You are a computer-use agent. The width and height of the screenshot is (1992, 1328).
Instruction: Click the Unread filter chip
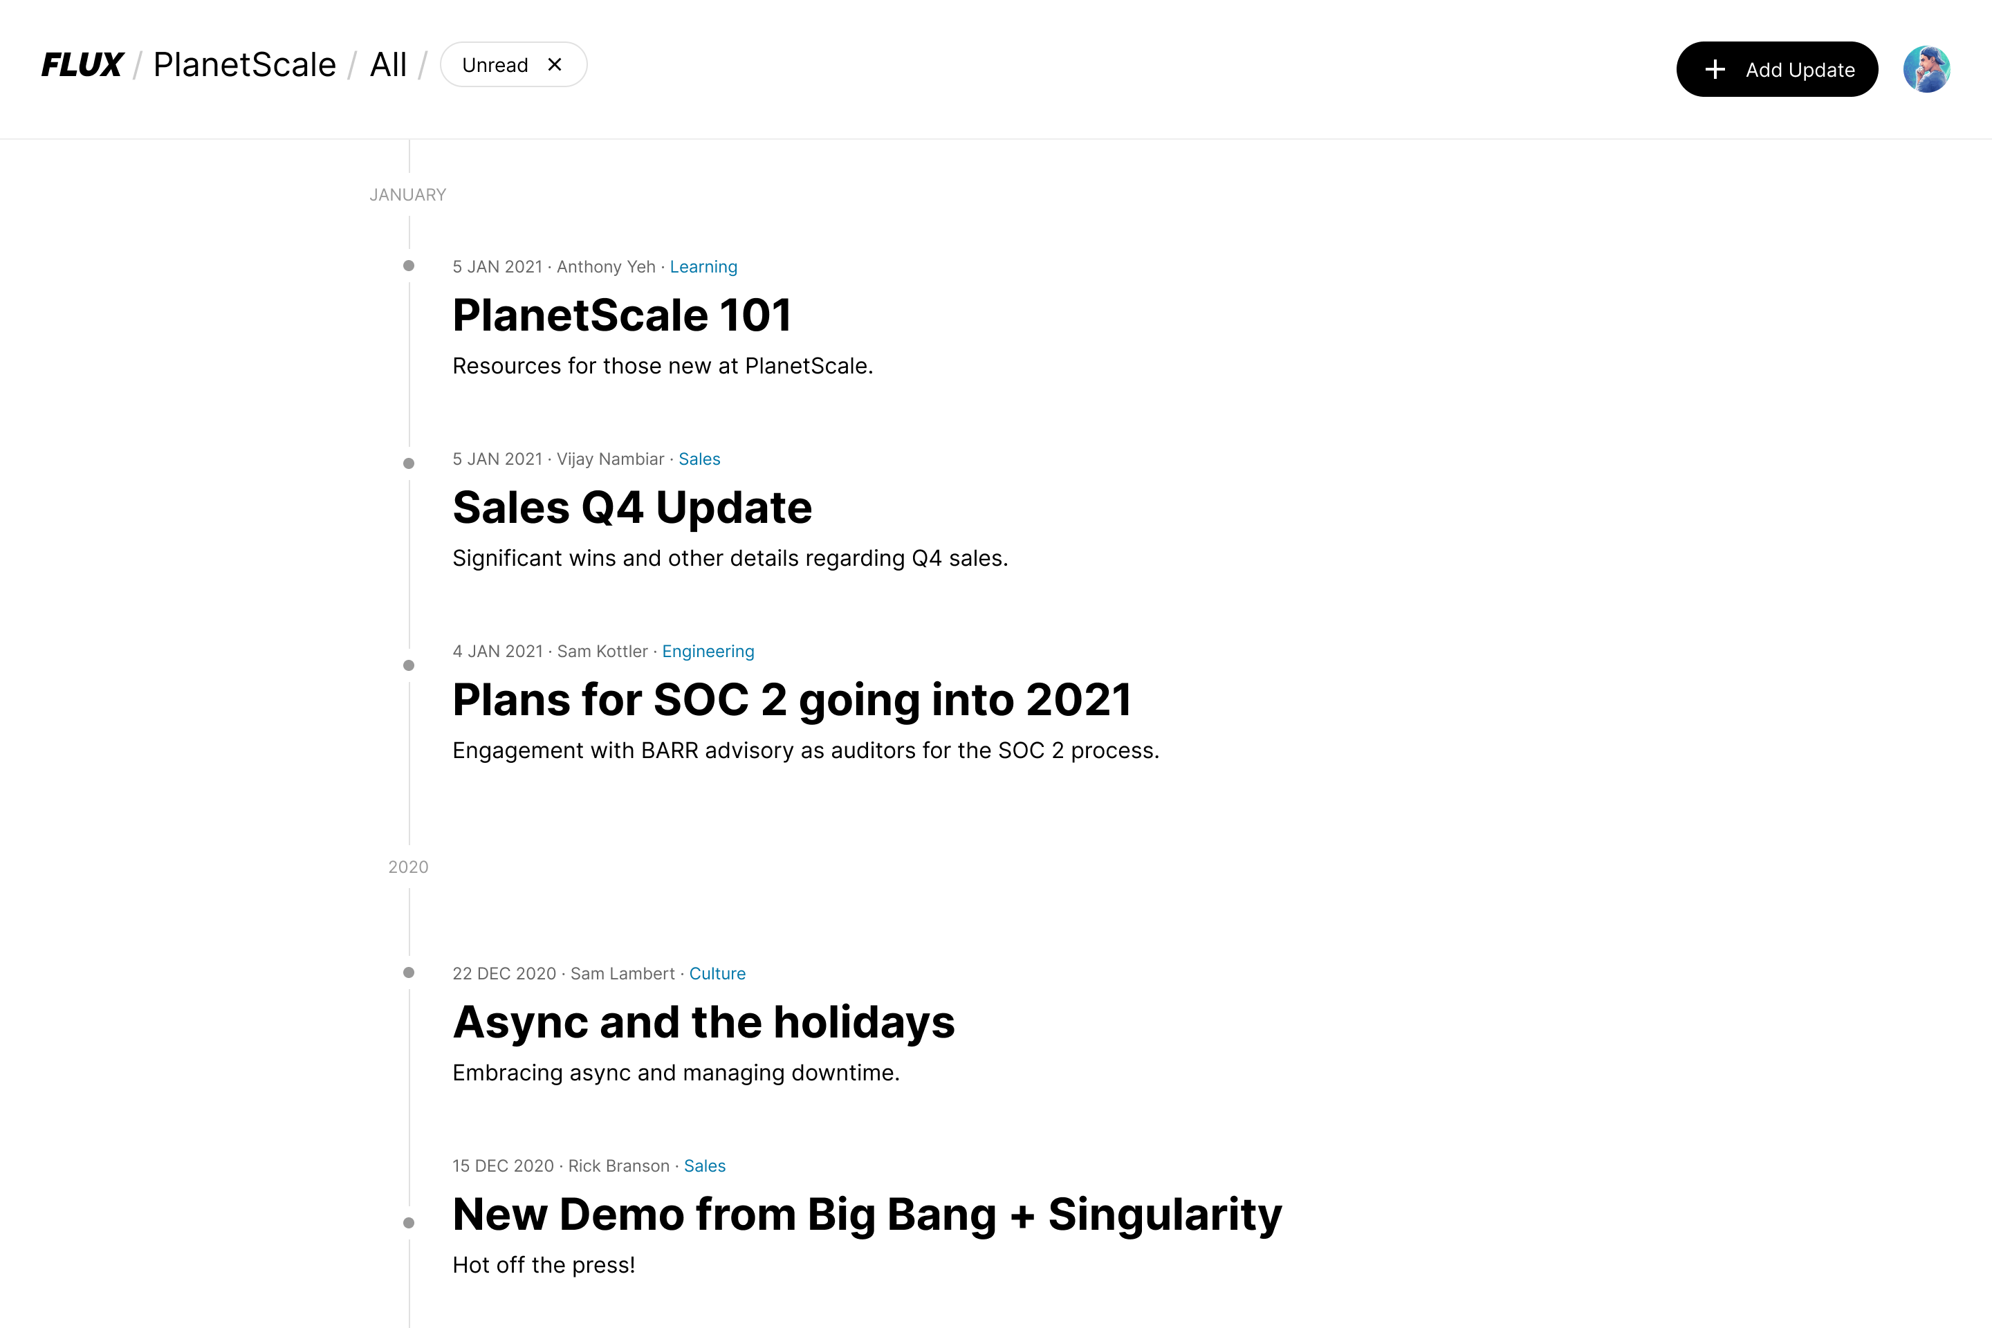coord(495,65)
